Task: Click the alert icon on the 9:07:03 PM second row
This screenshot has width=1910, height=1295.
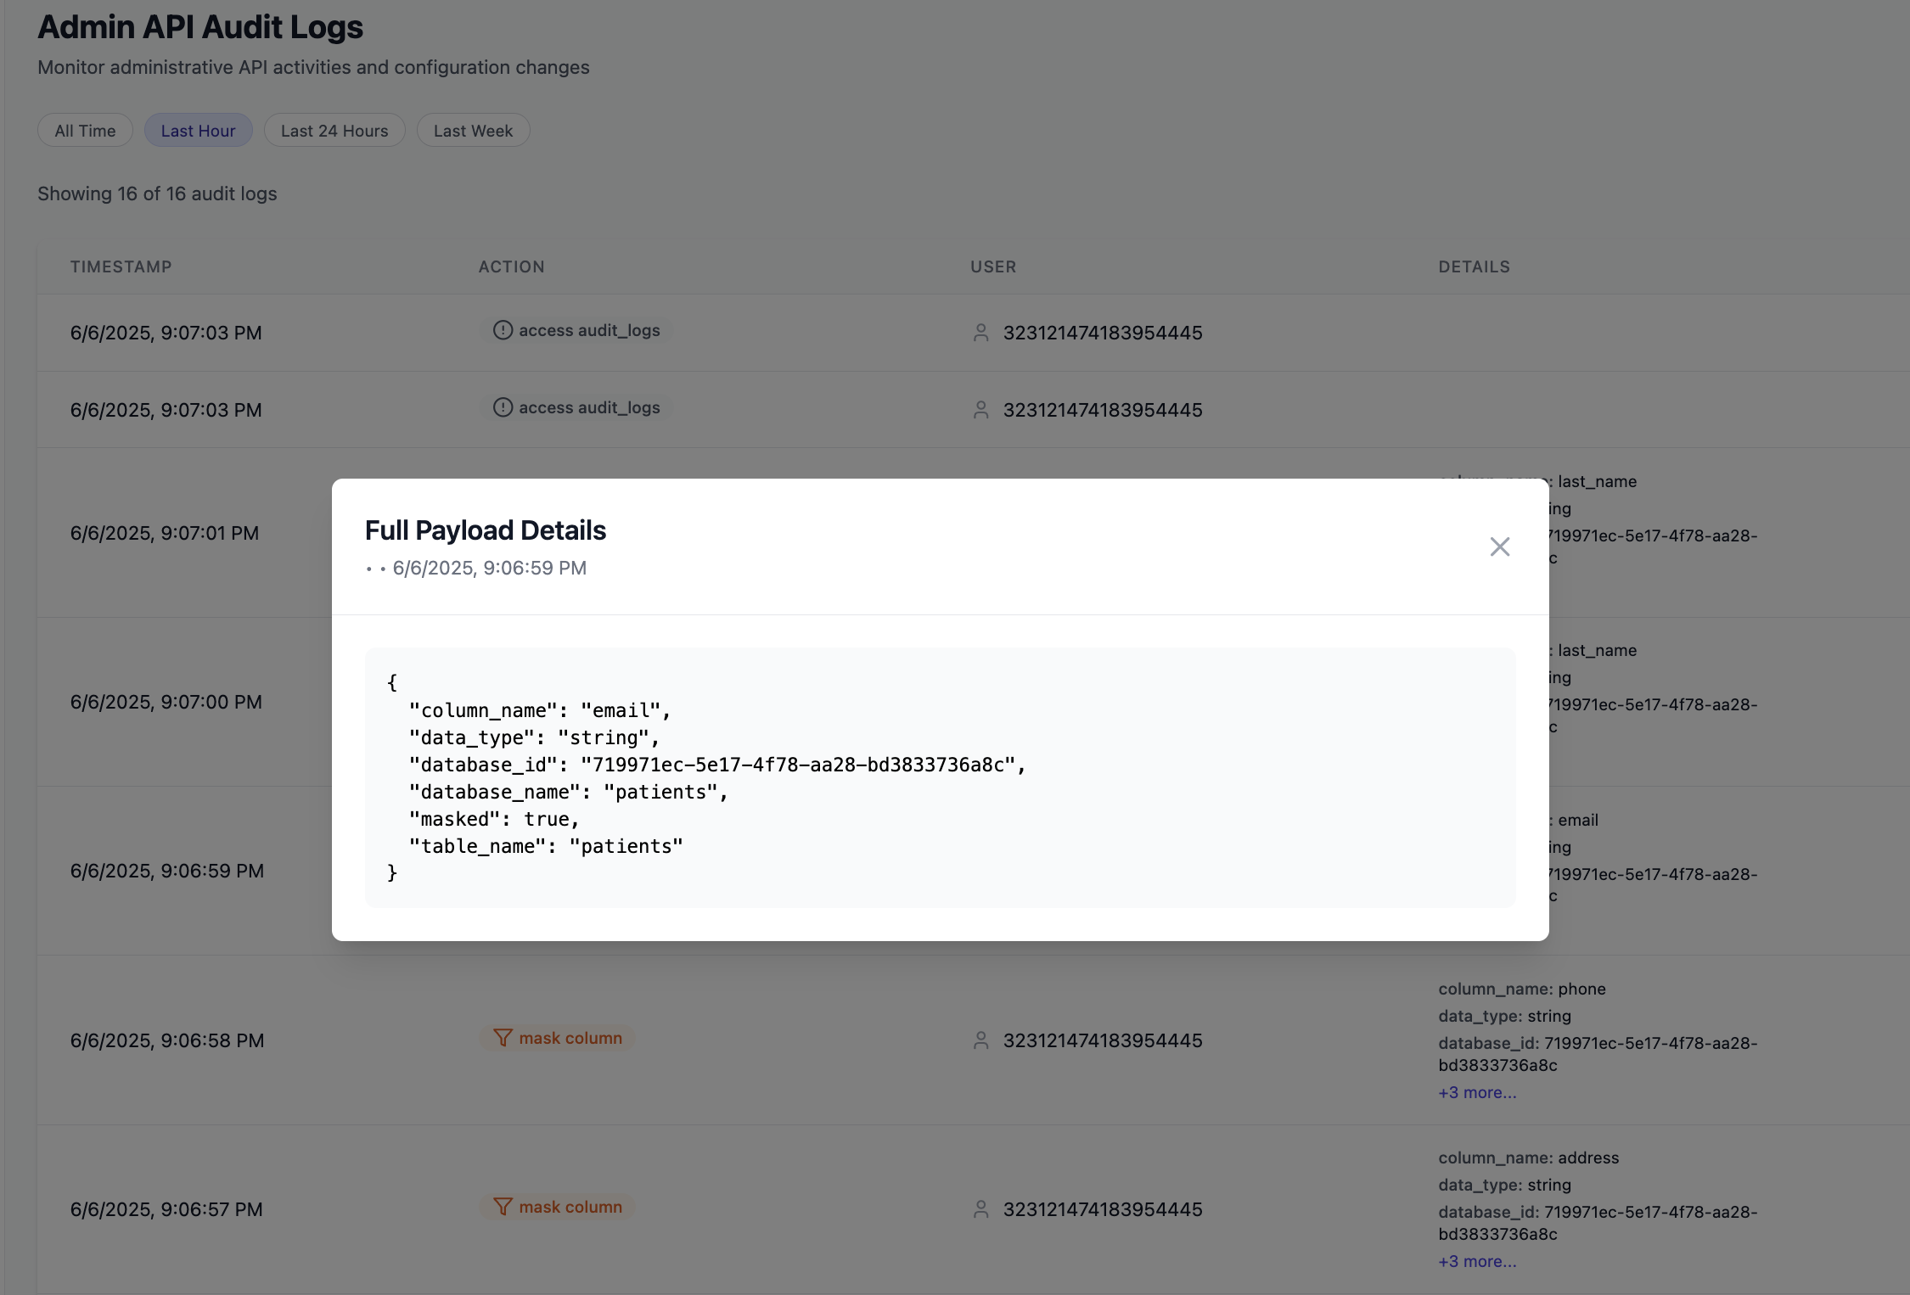Action: (502, 407)
